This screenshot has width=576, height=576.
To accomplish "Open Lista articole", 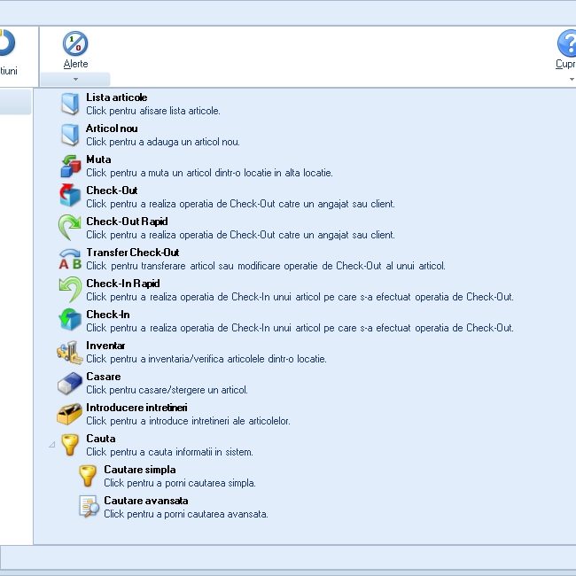I will click(116, 97).
